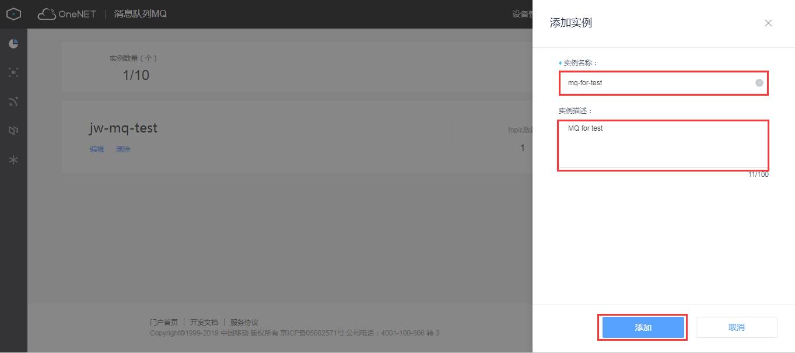Click the blue 添加 button
Screen dimensions: 795x353
coord(643,327)
